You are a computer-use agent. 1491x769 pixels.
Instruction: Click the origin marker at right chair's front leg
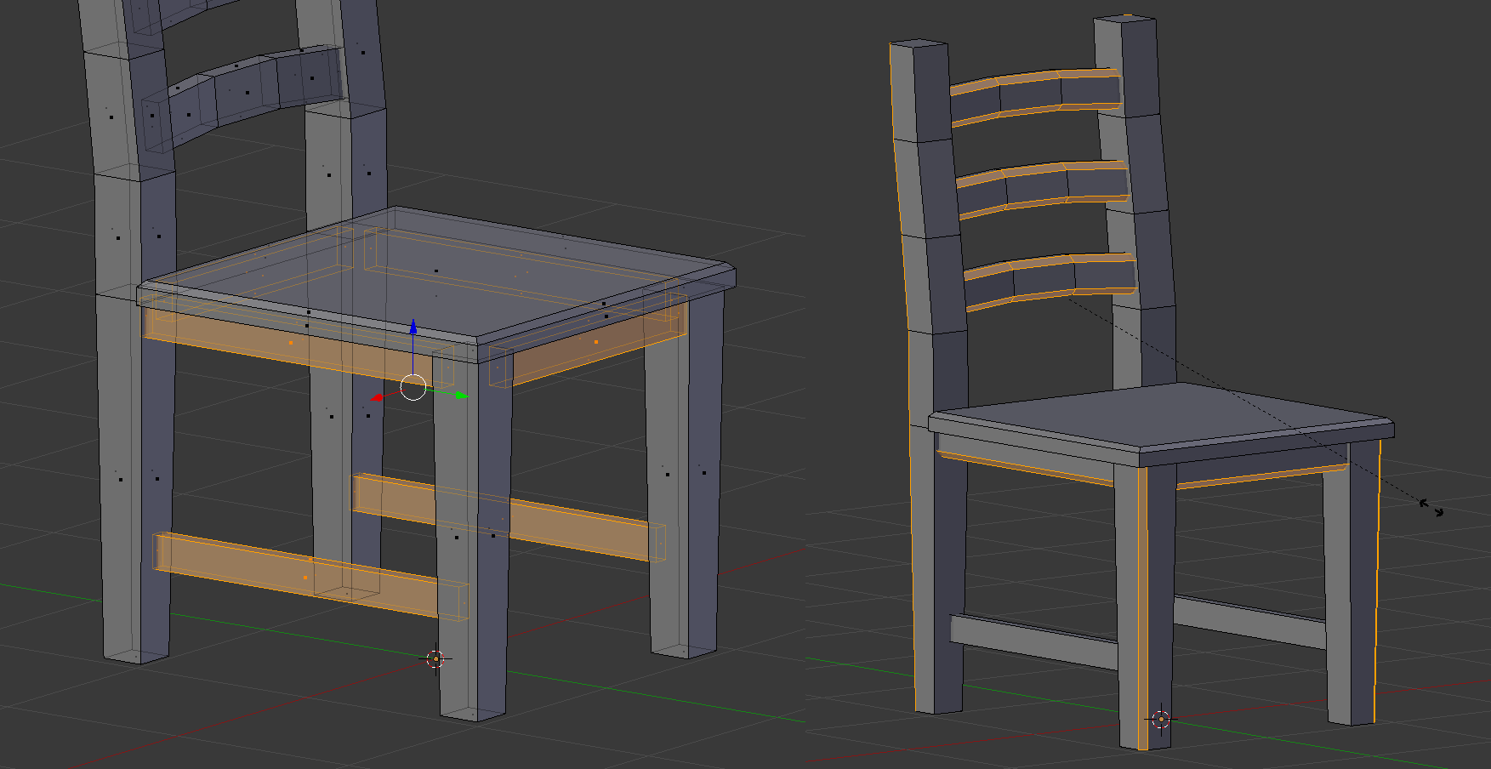[x=1161, y=719]
